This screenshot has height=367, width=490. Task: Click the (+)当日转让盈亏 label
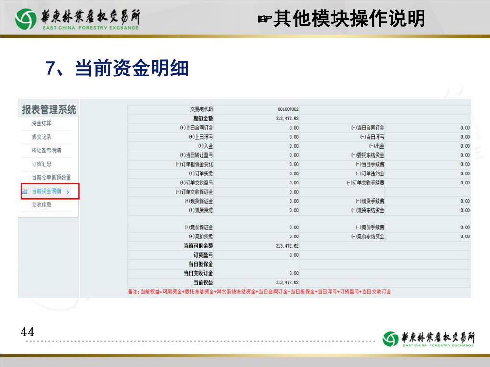(x=197, y=155)
